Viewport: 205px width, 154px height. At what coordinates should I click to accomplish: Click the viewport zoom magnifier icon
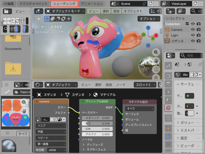point(156,52)
